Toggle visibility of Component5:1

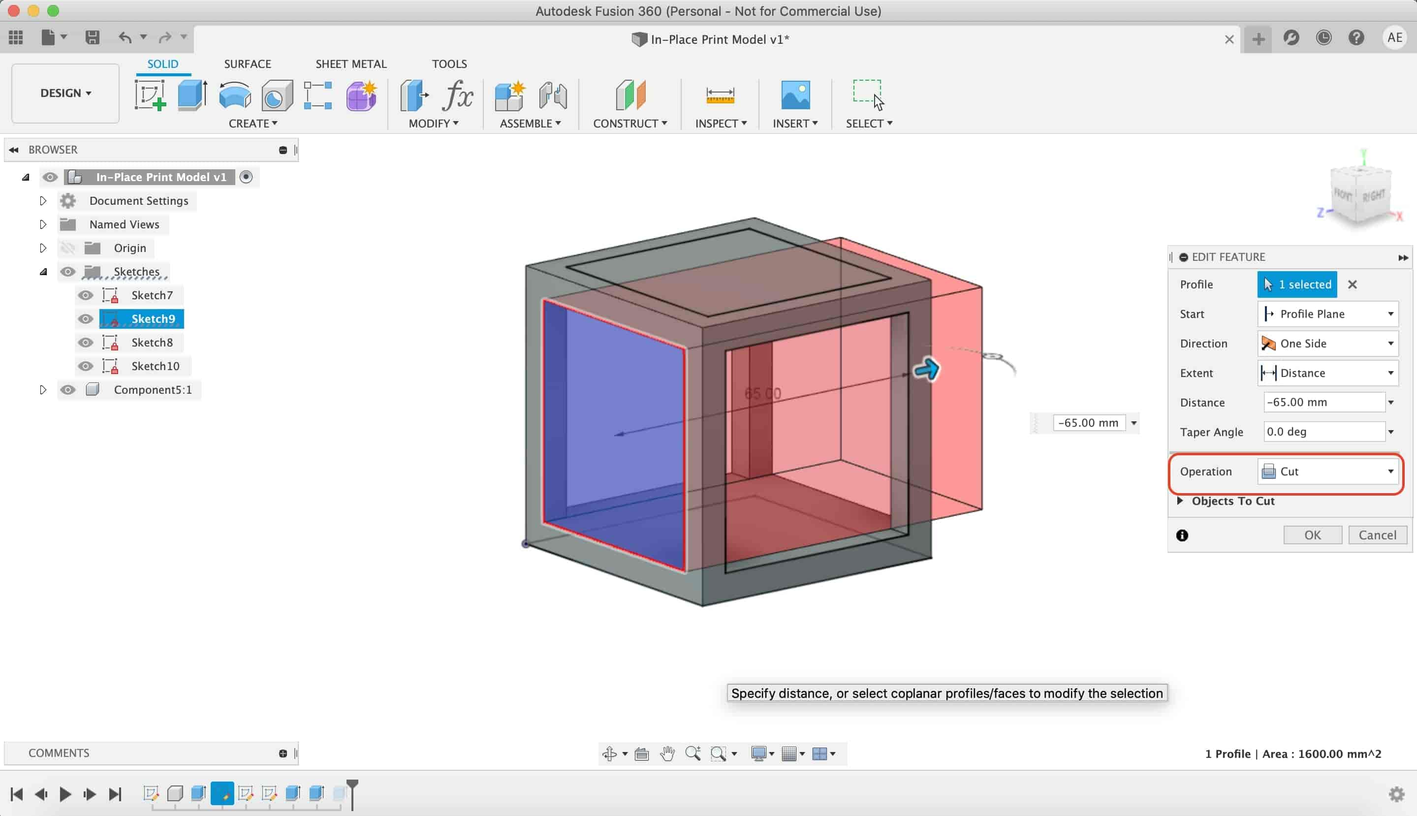point(68,389)
